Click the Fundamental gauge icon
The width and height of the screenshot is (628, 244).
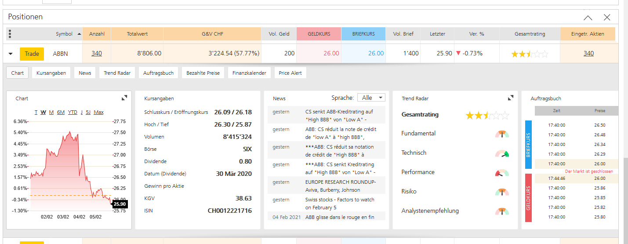(x=502, y=134)
